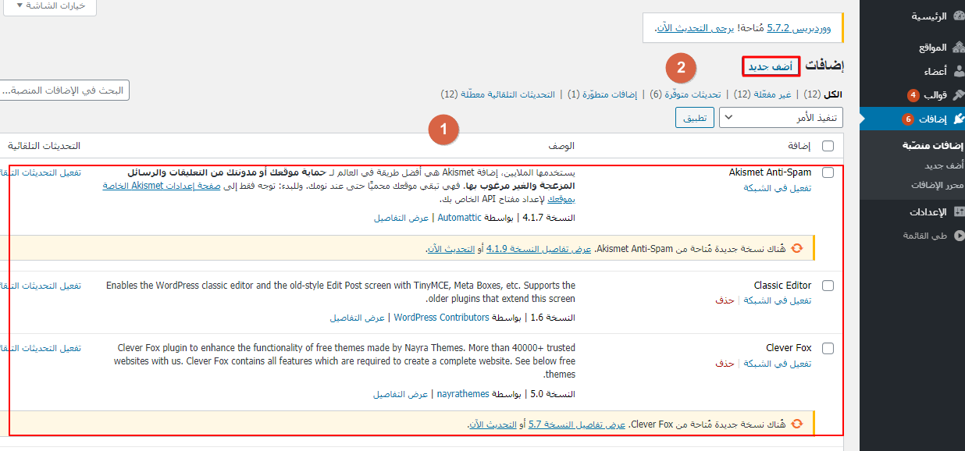965x451 pixels.
Task: Enable auto-updates for Classic Editor row
Action: point(41,286)
